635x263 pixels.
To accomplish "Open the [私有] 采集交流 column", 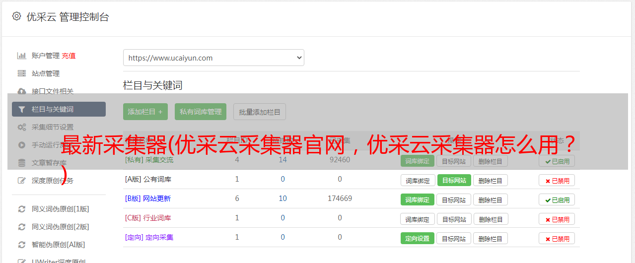I will coord(149,160).
